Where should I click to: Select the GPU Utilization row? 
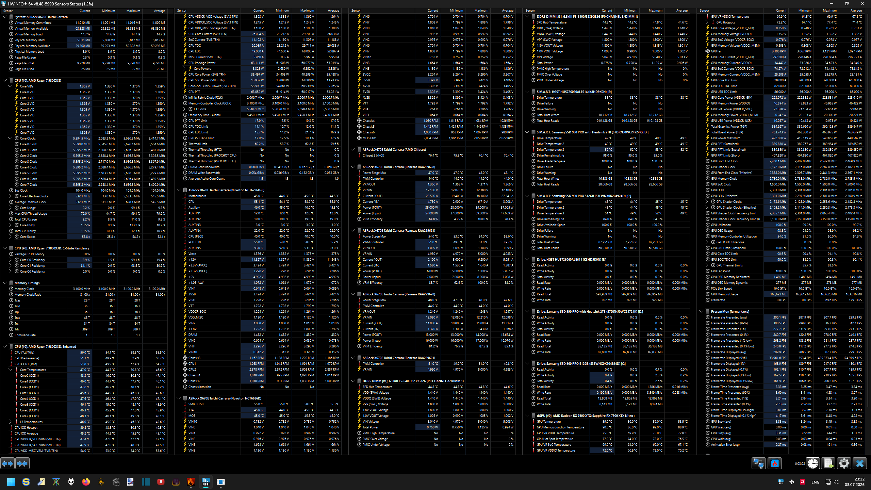point(785,225)
